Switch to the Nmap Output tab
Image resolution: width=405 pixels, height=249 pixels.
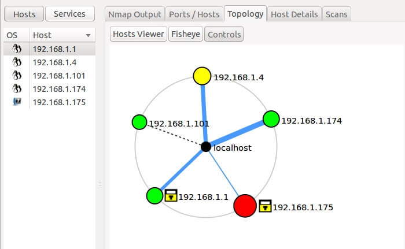click(135, 14)
